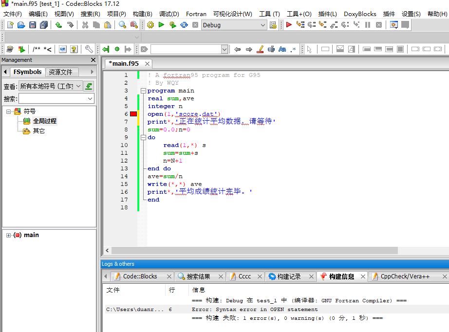Collapse the 符号 tree node

(x=9, y=111)
